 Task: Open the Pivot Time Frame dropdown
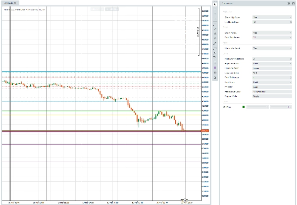pos(272,38)
